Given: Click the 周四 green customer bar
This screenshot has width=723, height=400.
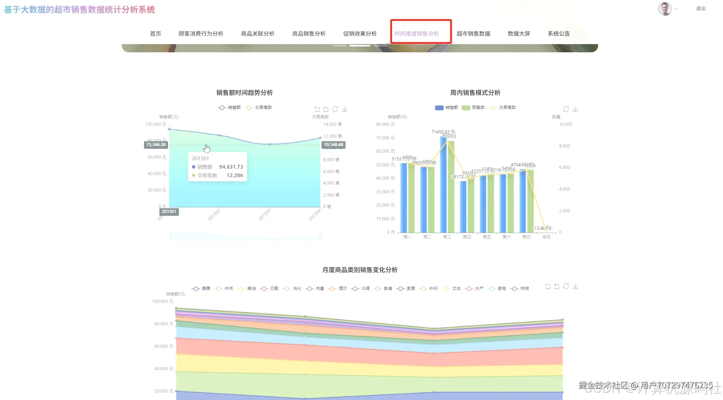Looking at the screenshot, I should (x=471, y=205).
